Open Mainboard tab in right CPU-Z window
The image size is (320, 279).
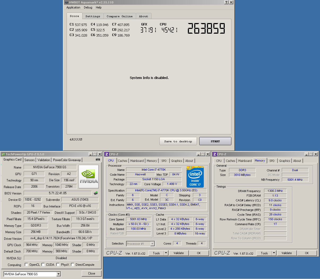(x=245, y=161)
